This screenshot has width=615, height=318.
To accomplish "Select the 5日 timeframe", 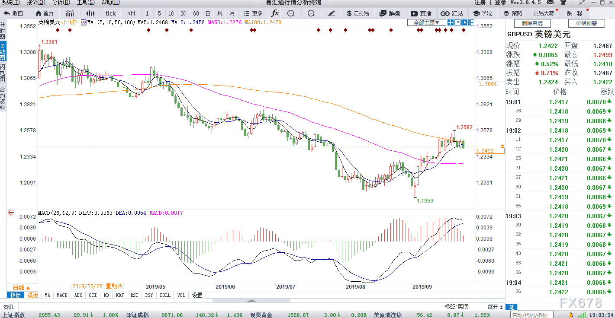I will point(131,13).
